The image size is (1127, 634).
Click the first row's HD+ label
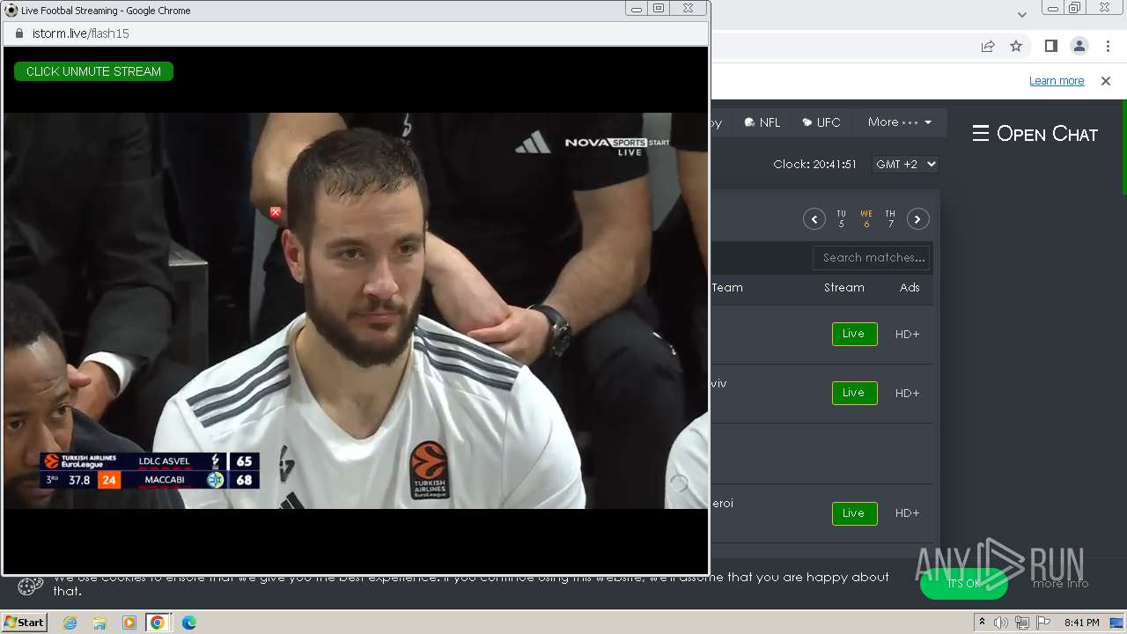tap(907, 335)
